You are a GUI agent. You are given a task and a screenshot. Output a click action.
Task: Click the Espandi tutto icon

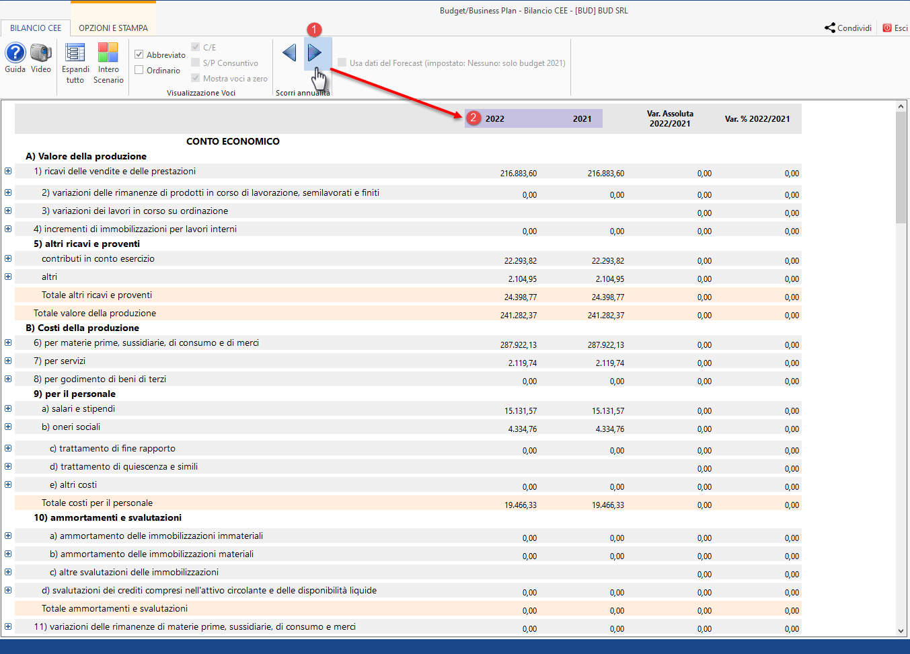tap(75, 52)
